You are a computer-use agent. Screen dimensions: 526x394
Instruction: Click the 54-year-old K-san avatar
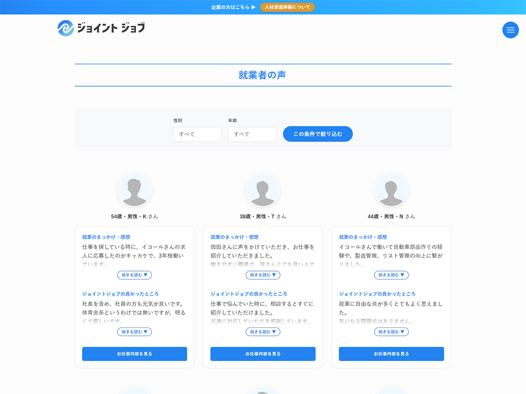(135, 190)
